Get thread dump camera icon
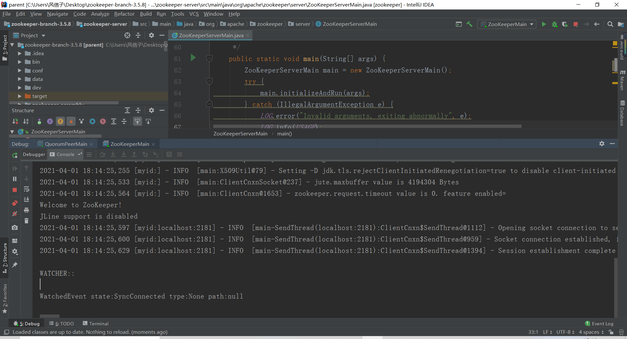This screenshot has width=627, height=339. [x=15, y=227]
